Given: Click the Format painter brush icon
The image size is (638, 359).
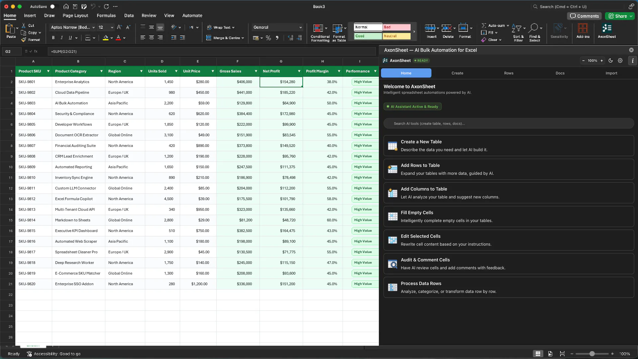Looking at the screenshot, I should coord(24,40).
